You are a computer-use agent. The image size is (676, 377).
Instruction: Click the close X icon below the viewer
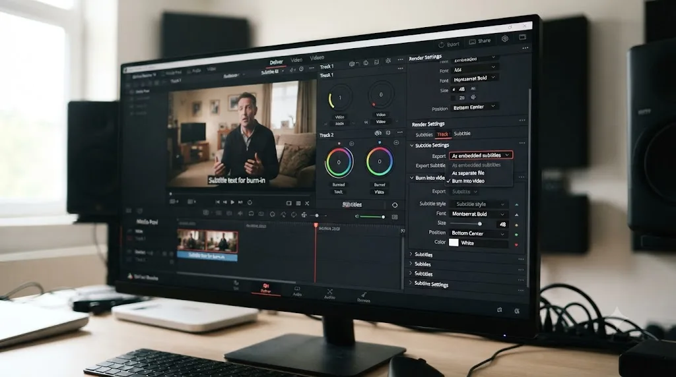(x=307, y=203)
